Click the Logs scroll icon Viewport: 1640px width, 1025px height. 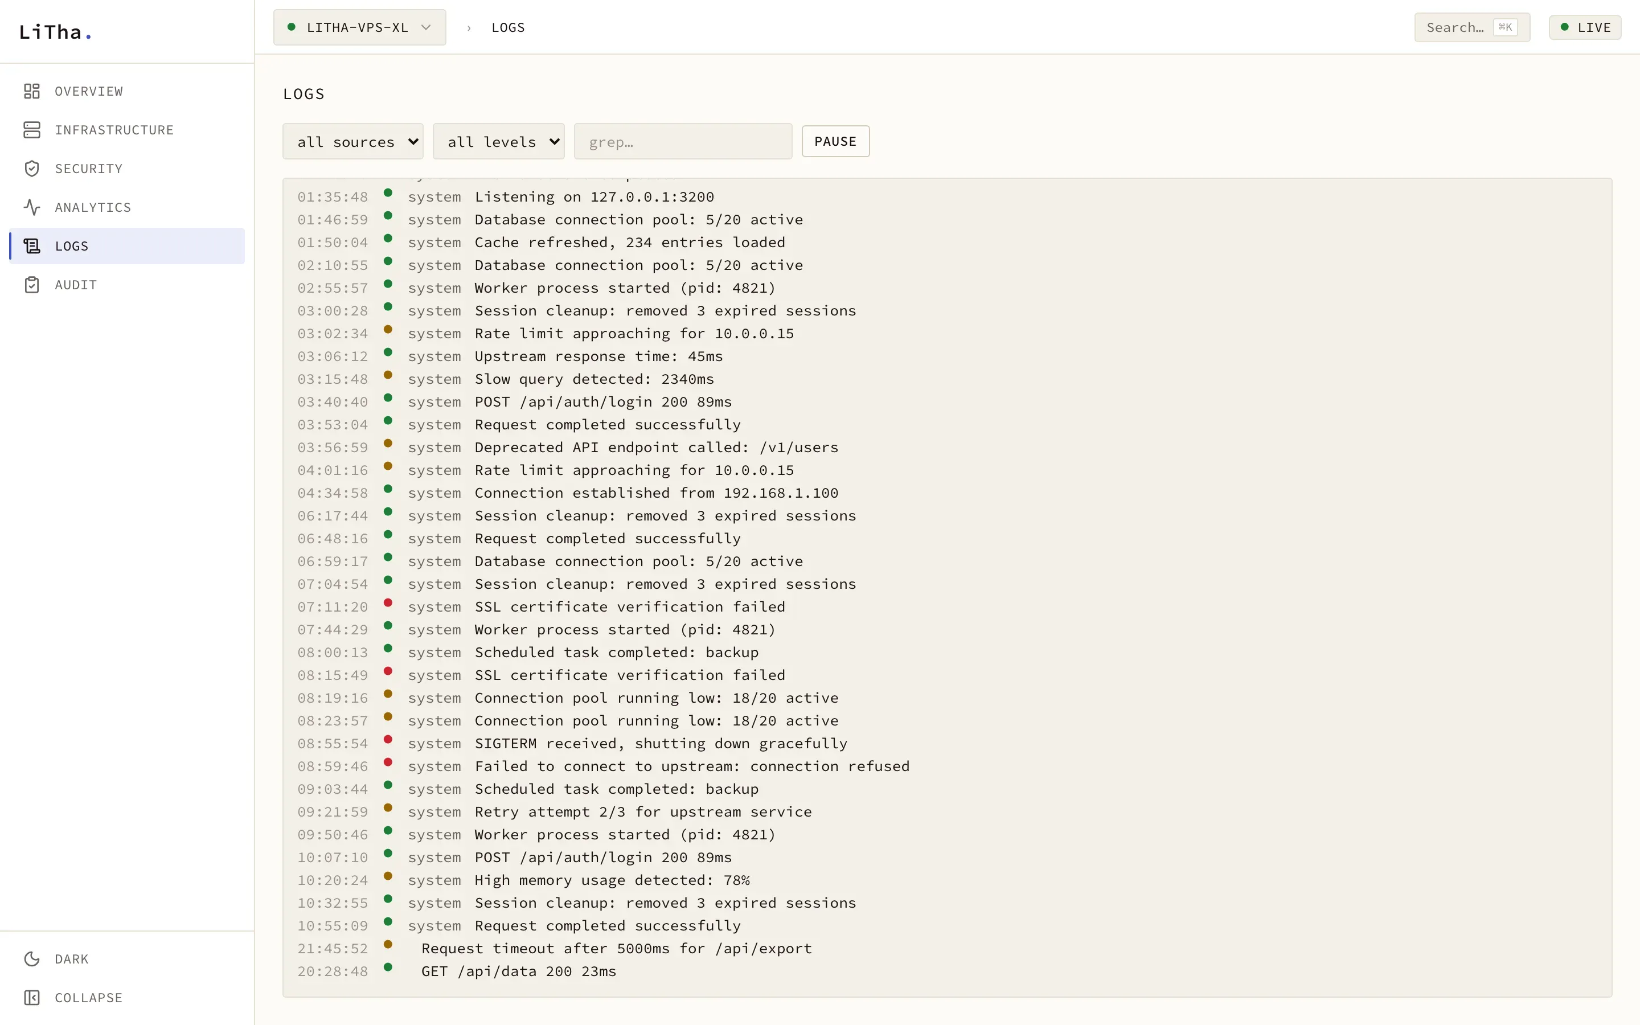(32, 245)
